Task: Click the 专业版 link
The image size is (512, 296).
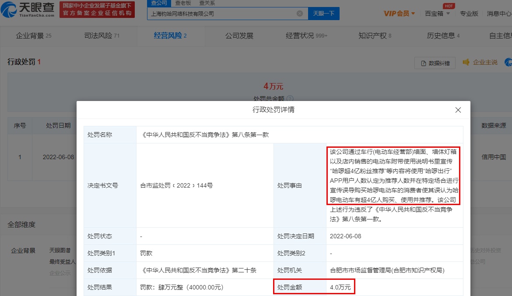Action: tap(469, 14)
